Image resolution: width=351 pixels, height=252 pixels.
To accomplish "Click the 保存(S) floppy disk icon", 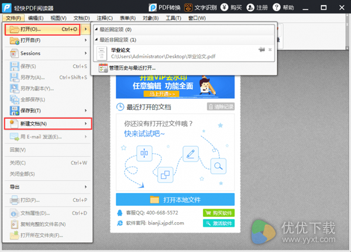I will 14,67.
